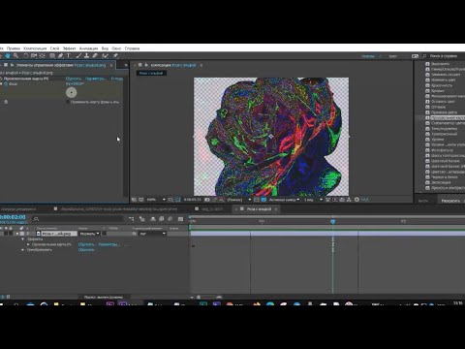Click the selected effect preset in effects list
This screenshot has height=349, width=465.
[x=448, y=117]
